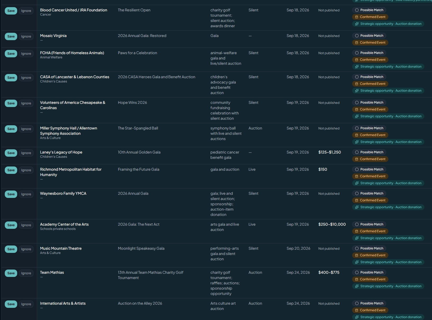Click Auction on the Alley 2026 title
The image size is (432, 320).
point(140,303)
